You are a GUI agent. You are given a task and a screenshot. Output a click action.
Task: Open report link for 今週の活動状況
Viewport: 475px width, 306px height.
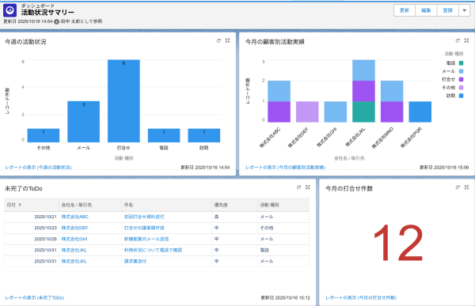pos(38,168)
